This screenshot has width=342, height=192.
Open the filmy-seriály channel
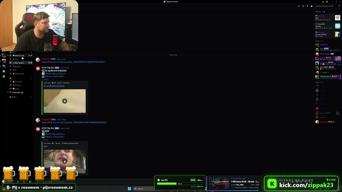click(20, 74)
